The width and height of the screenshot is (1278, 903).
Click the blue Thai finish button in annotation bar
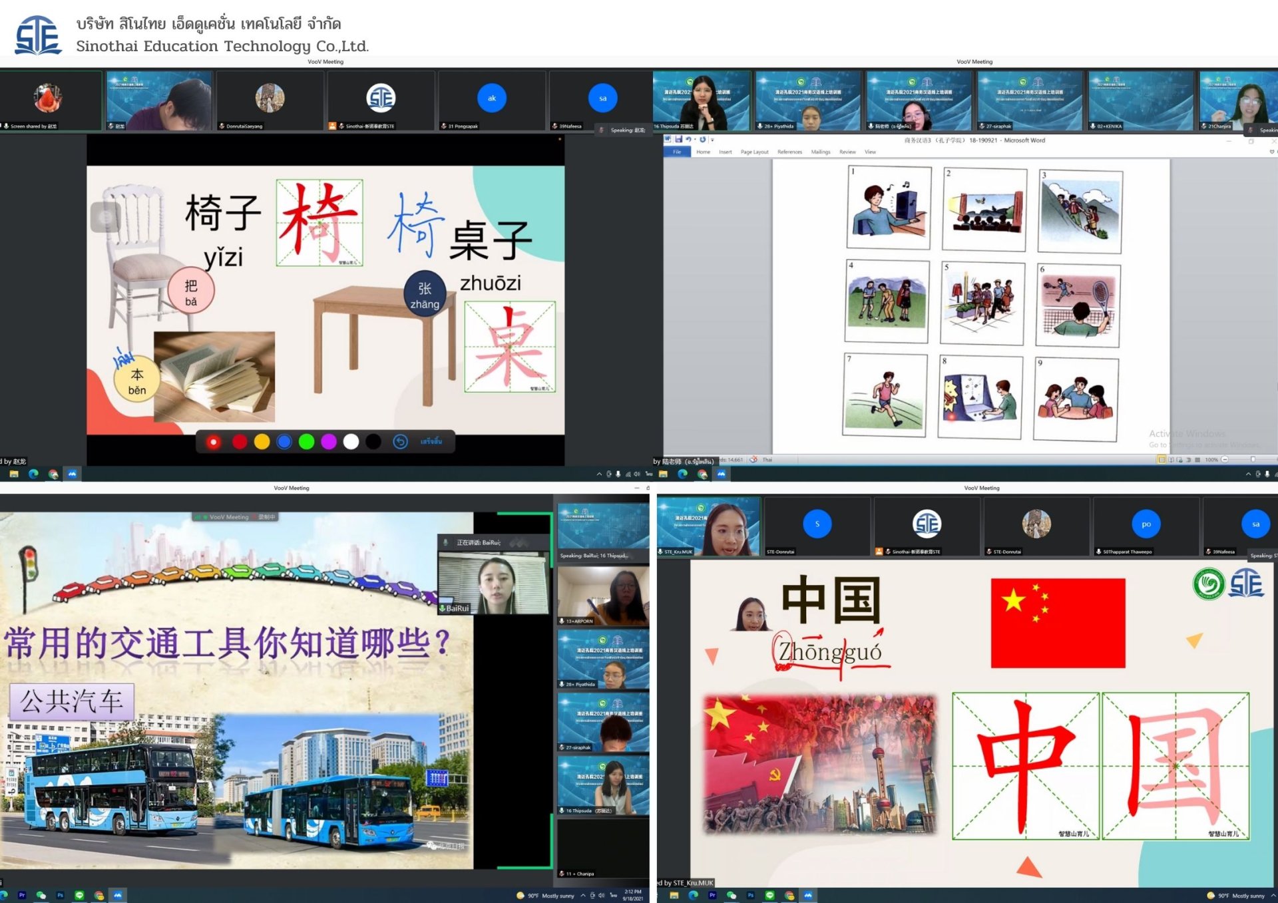[431, 442]
